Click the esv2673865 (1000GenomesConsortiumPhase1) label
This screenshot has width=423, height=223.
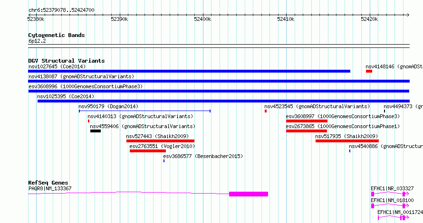pos(343,126)
